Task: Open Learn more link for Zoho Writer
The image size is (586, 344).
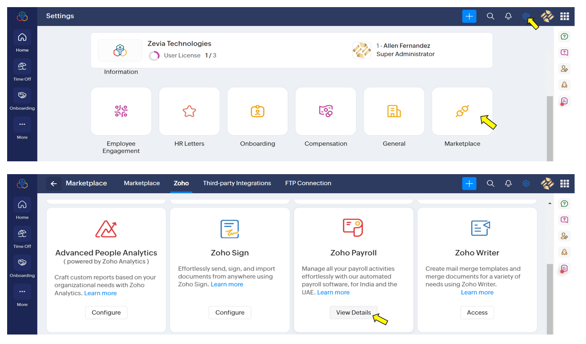Action: coord(477,292)
